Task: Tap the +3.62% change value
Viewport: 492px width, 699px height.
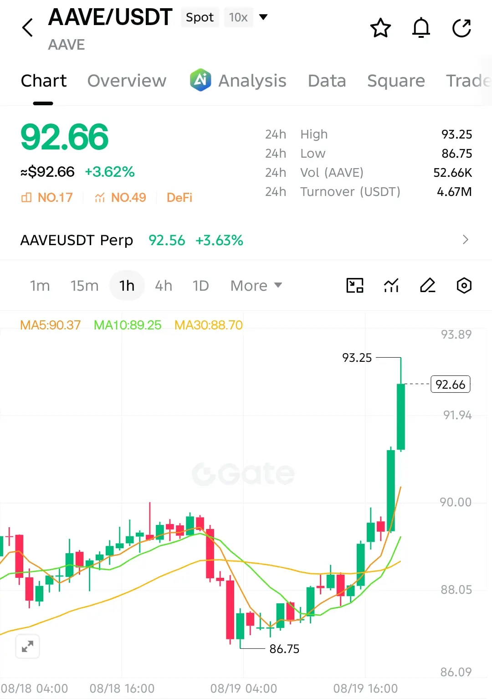Action: (110, 172)
